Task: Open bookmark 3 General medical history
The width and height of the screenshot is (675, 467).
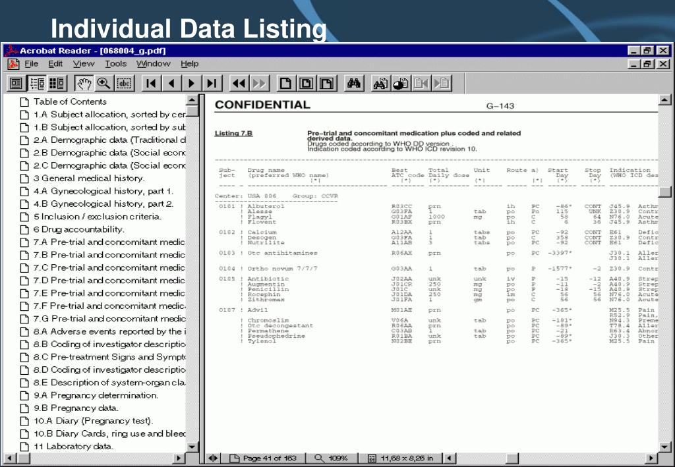Action: point(89,179)
